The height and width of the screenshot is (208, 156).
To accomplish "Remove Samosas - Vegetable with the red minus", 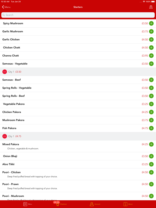I will pos(5,72).
